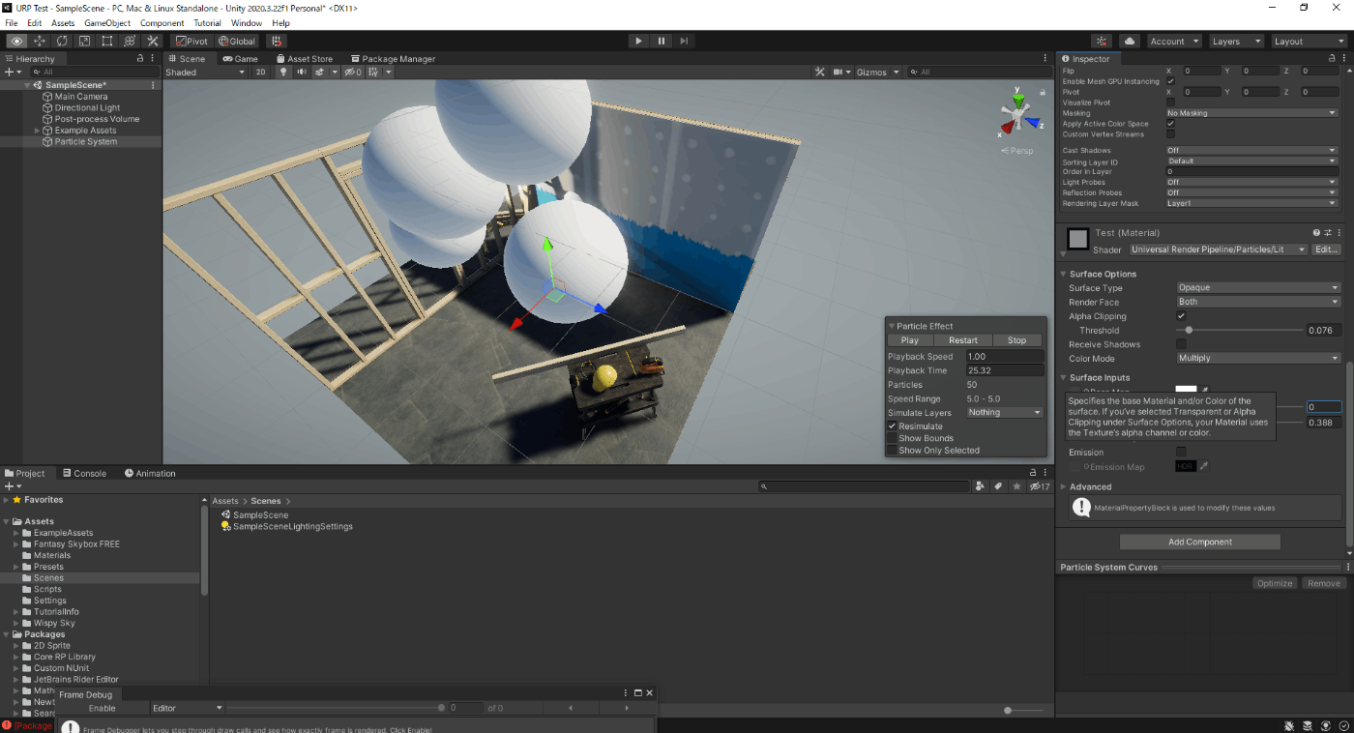The height and width of the screenshot is (733, 1354).
Task: Toggle scene view grid icon
Action: click(x=373, y=73)
